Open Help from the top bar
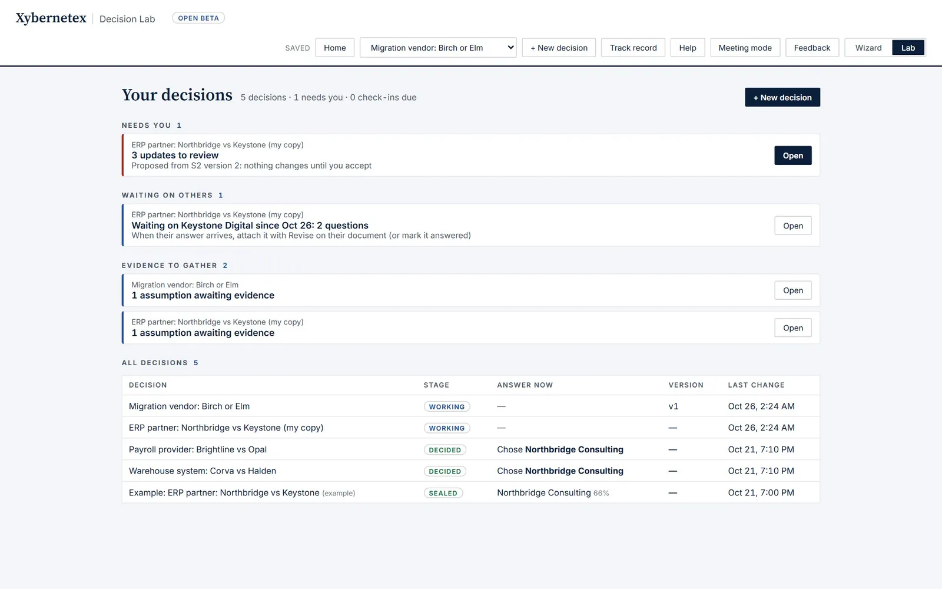Viewport: 942px width, 589px height. (688, 48)
